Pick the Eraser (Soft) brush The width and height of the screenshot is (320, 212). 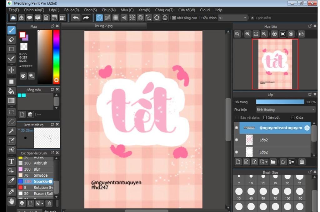tap(36, 194)
